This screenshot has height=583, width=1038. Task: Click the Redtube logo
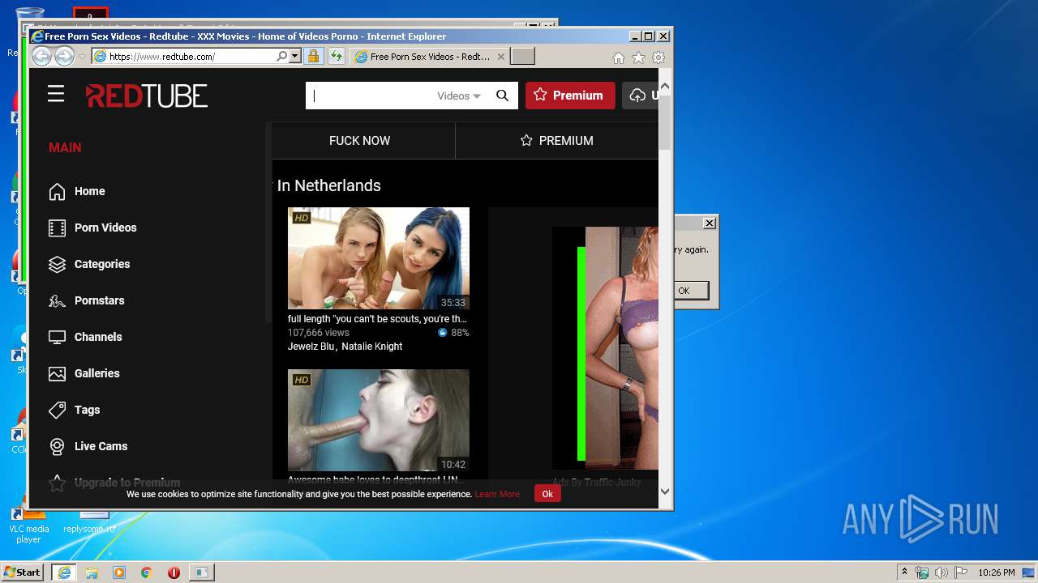click(x=147, y=96)
